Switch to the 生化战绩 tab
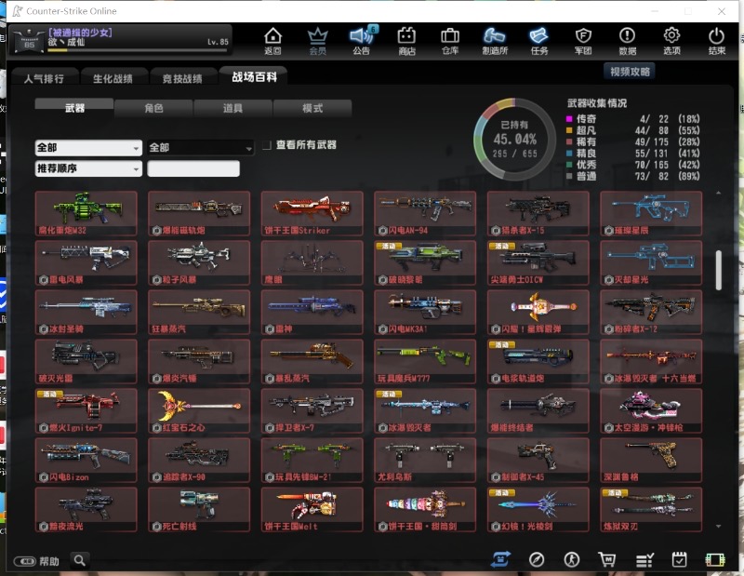The width and height of the screenshot is (744, 576). click(113, 78)
